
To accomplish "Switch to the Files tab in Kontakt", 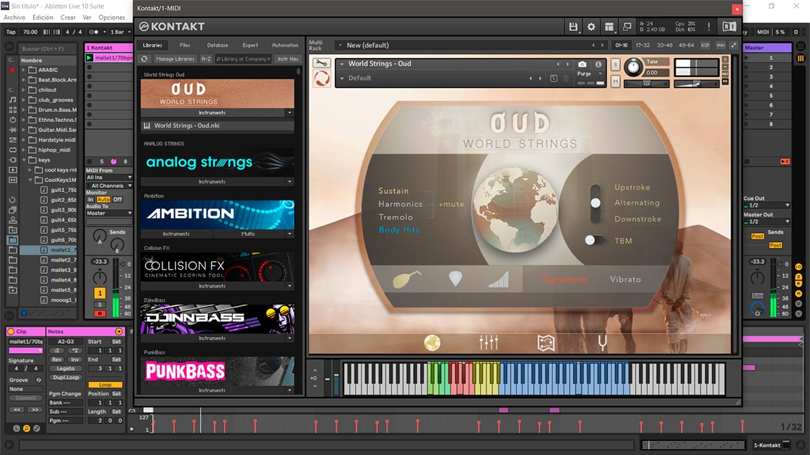I will (185, 45).
